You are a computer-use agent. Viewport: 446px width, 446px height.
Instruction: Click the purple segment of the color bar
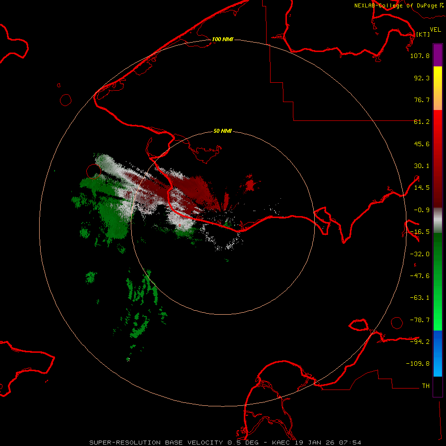click(x=438, y=55)
